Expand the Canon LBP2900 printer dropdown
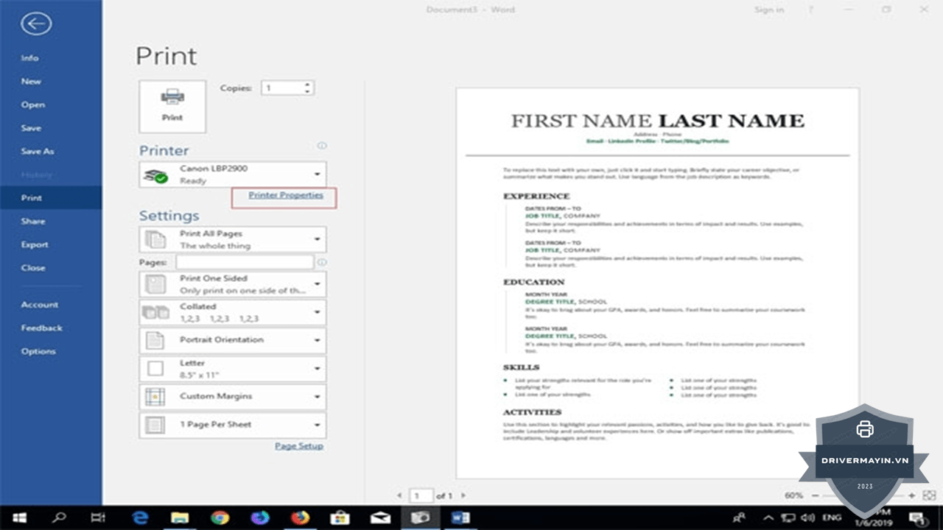943x530 pixels. (233, 174)
